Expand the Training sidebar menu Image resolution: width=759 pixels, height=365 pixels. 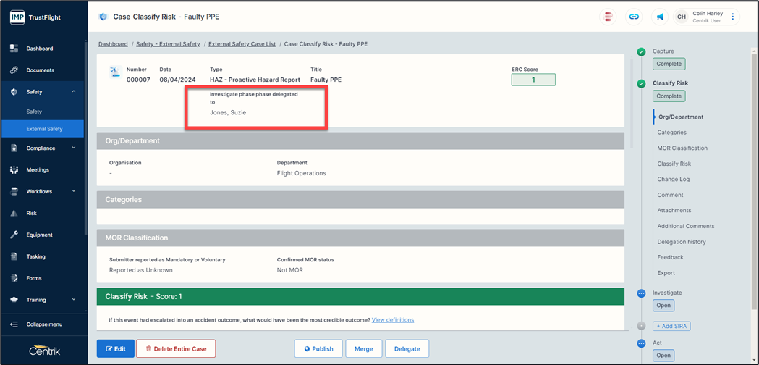[x=73, y=300]
